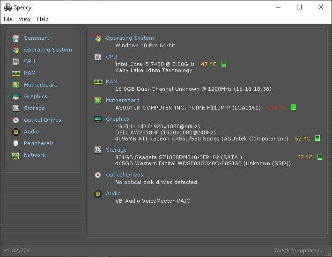Click the DELL AW2518HF monitor line

pos(165,132)
